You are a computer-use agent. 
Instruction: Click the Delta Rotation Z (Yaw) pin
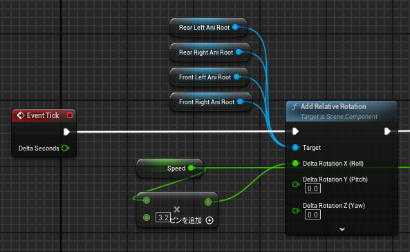[295, 211]
